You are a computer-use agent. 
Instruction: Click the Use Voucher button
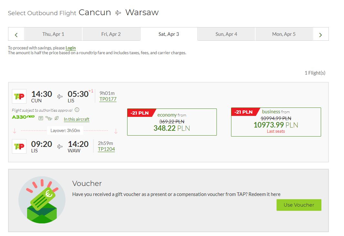299,205
